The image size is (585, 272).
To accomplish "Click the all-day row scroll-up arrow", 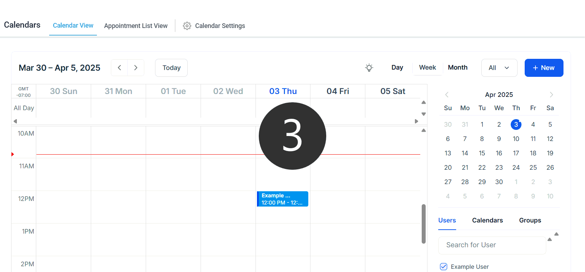I will [x=423, y=102].
